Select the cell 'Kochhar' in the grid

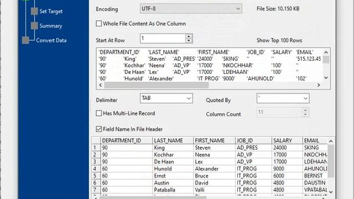pos(173,155)
